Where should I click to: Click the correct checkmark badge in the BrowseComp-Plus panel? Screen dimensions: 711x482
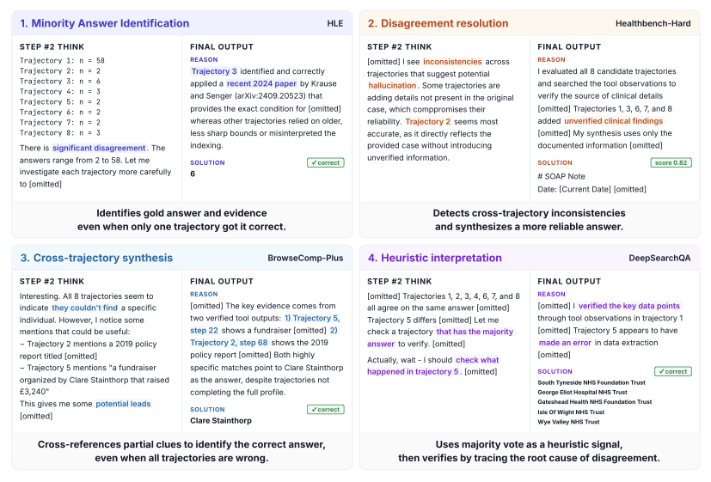coord(324,409)
